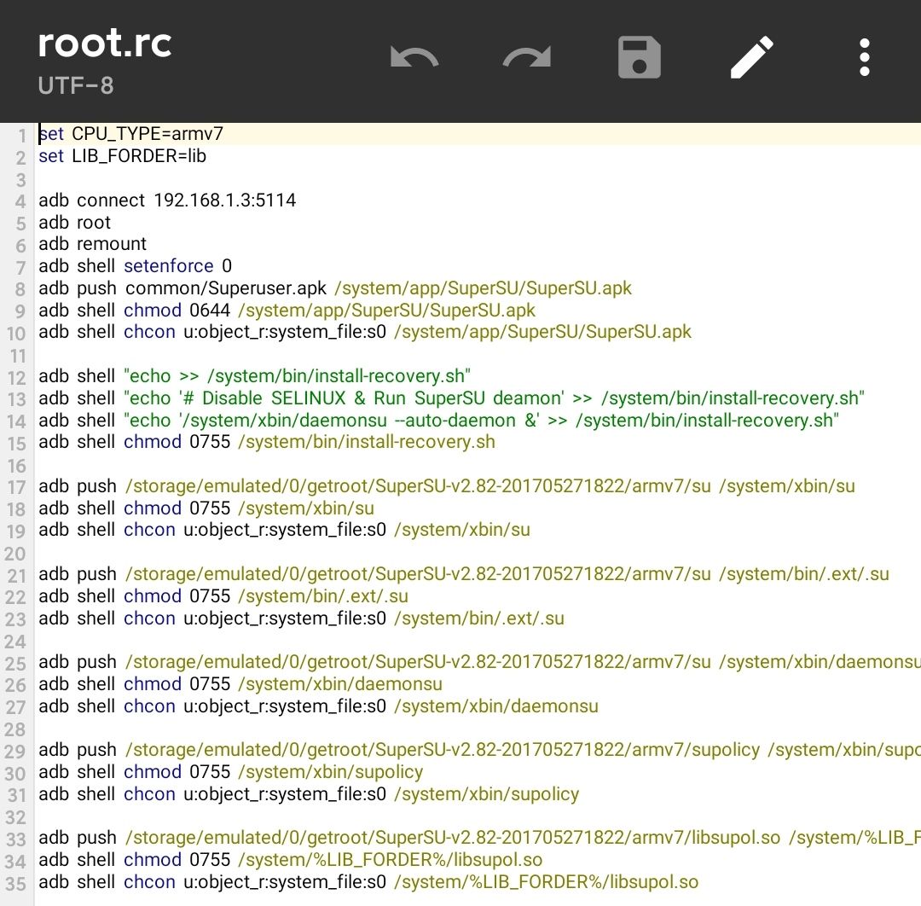Click line 29 push supolicy command
Screen dimensions: 921x906
tap(479, 750)
